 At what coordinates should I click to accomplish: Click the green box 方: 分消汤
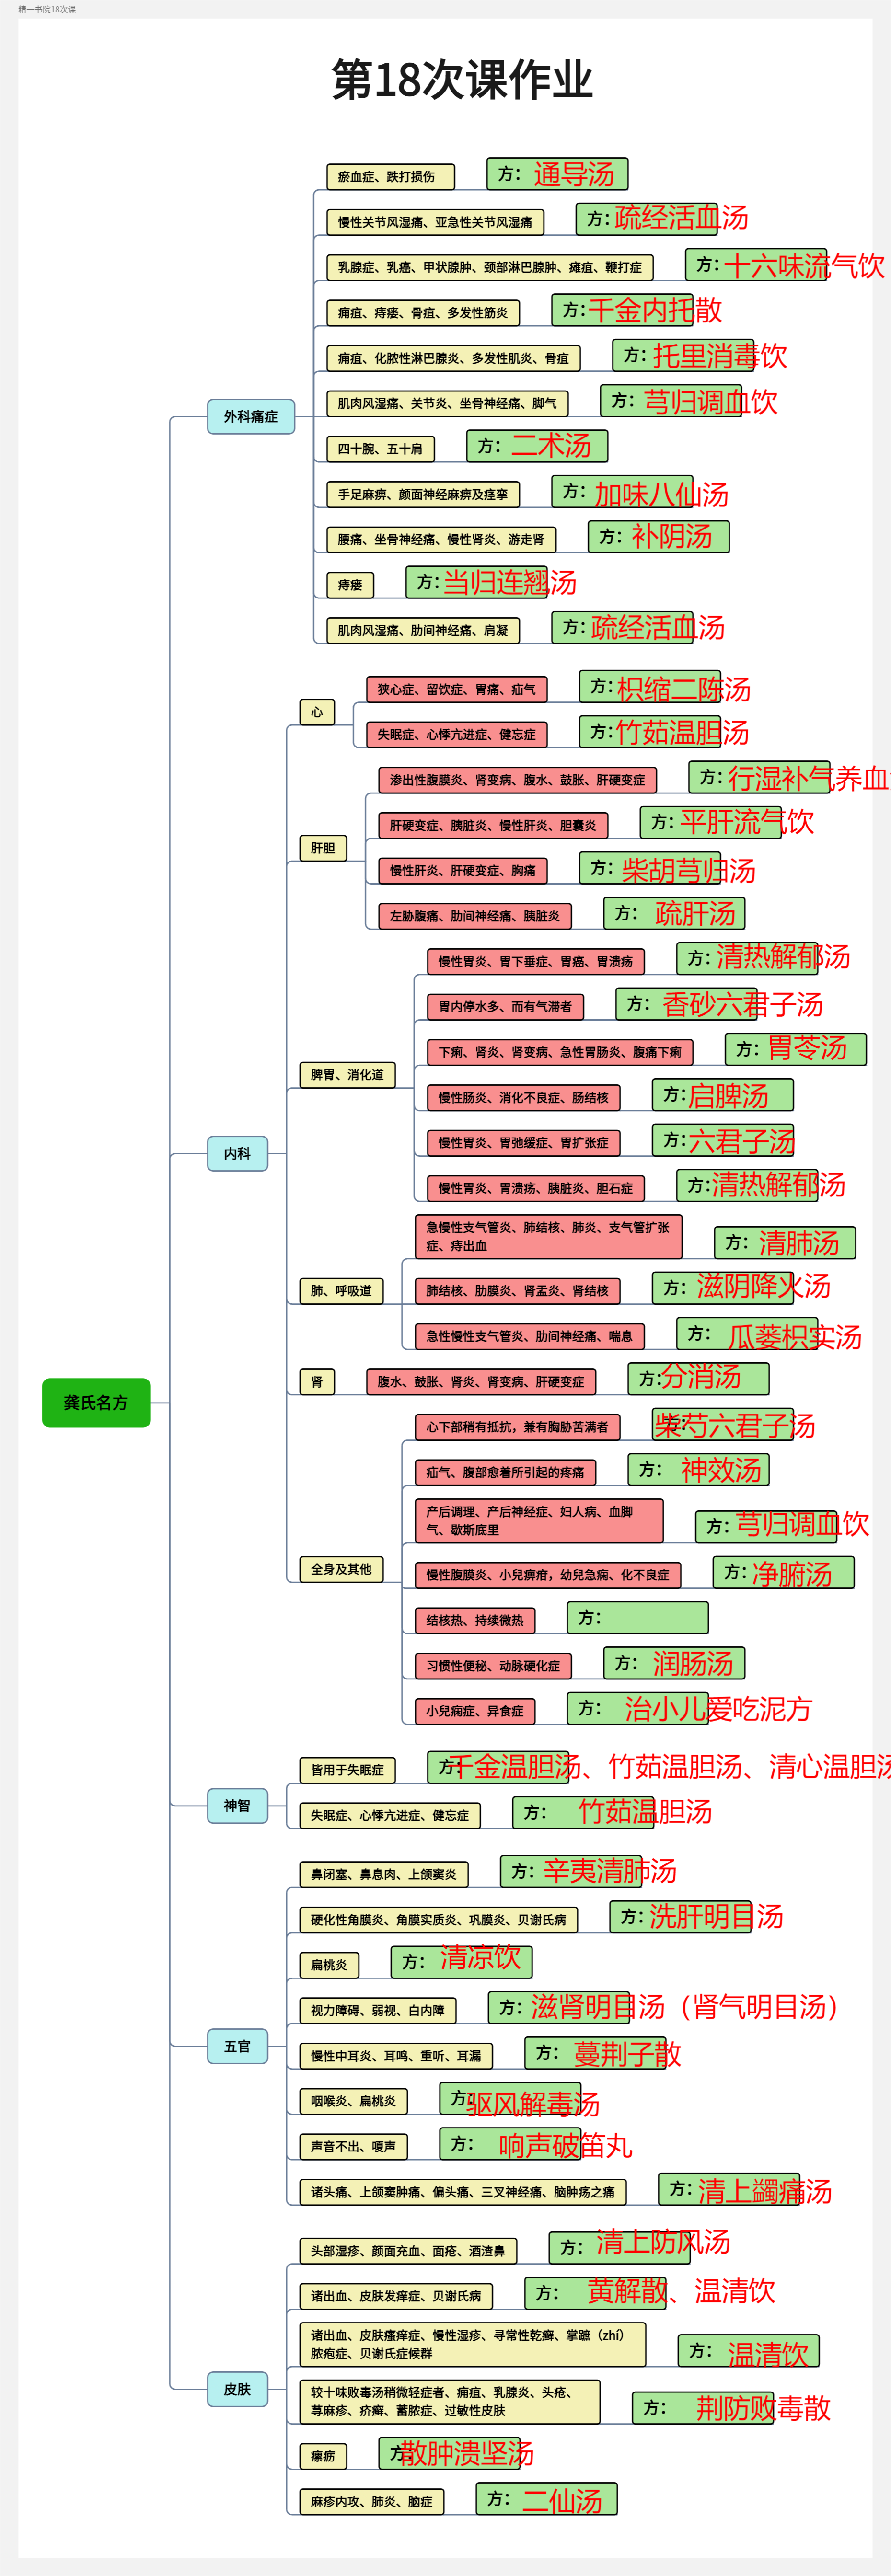(699, 1379)
